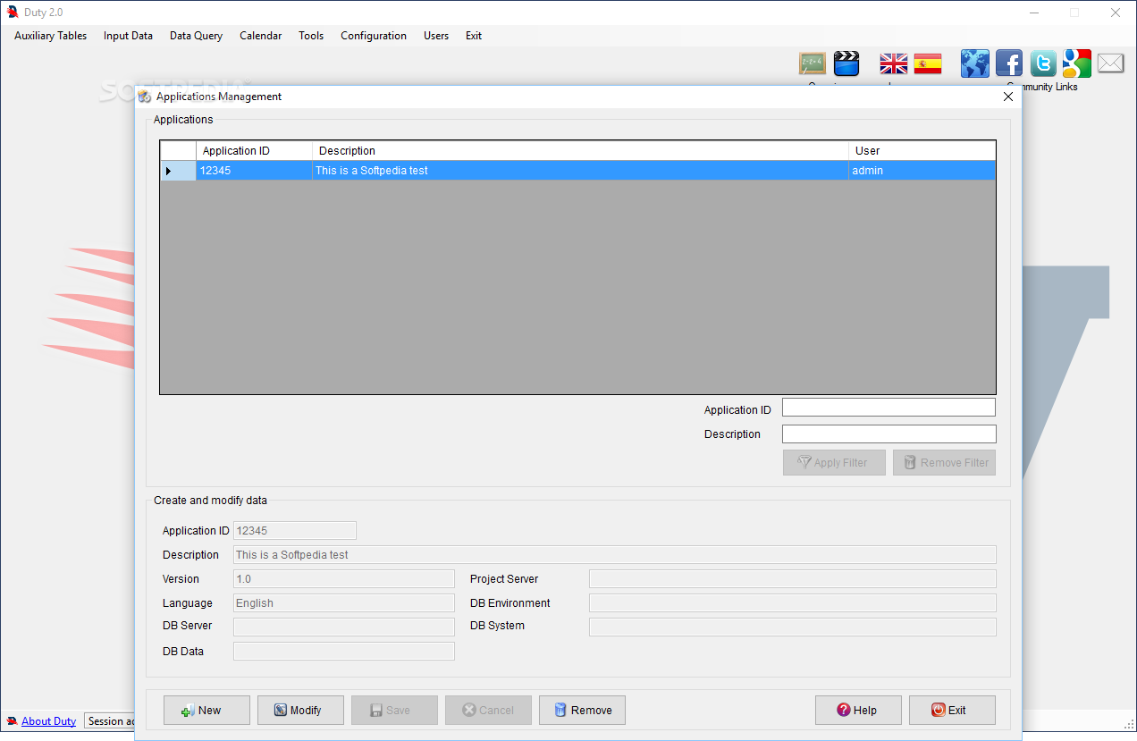Click the Description field in Create and modify data
The image size is (1137, 741).
click(x=615, y=555)
